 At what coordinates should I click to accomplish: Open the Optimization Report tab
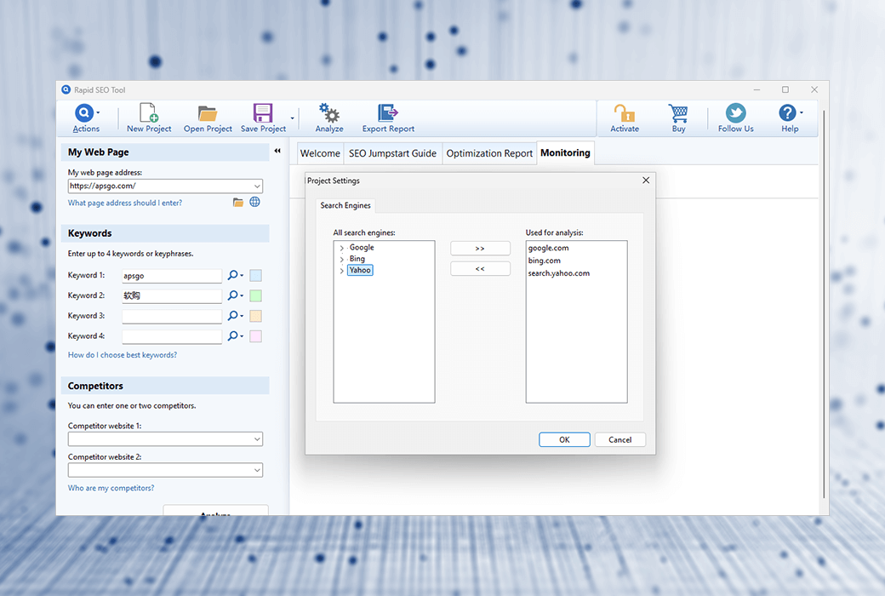[489, 153]
